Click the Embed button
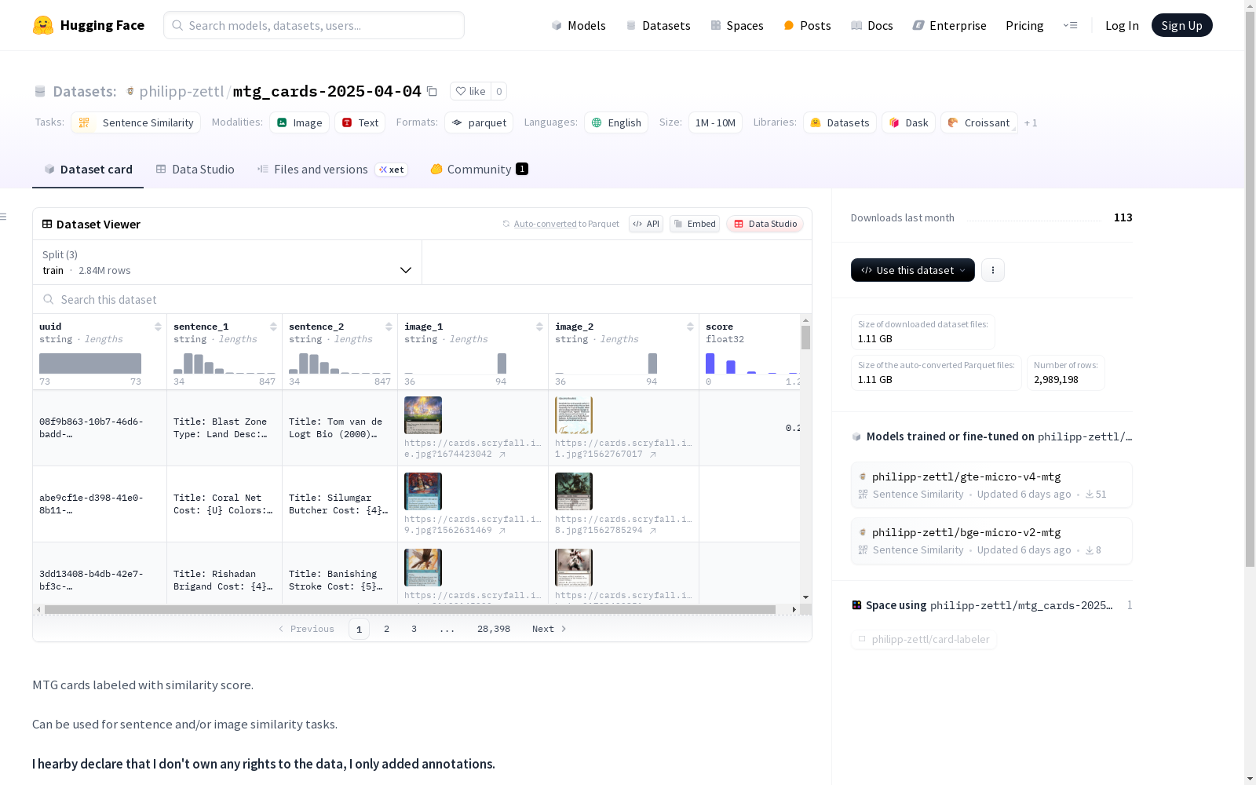The image size is (1256, 785). tap(695, 224)
